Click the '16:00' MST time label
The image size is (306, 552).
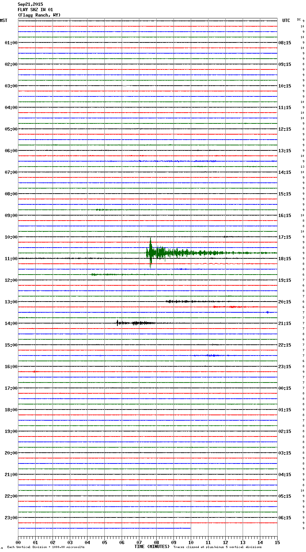click(11, 367)
